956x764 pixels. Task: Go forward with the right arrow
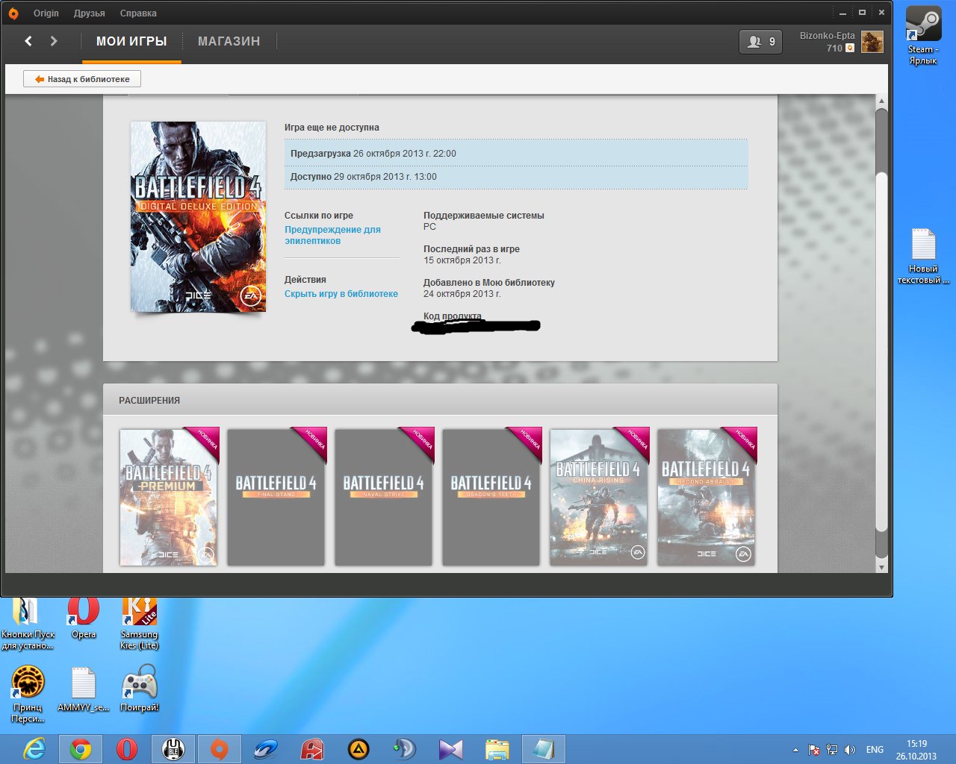point(54,41)
